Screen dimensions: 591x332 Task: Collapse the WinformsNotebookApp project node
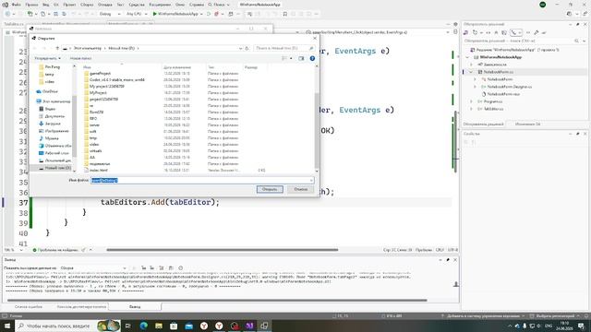tap(467, 57)
